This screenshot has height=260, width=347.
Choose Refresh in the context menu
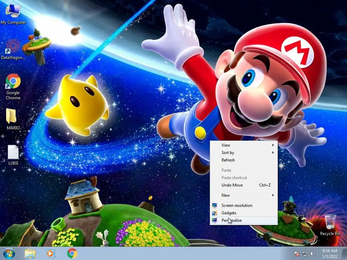point(244,160)
